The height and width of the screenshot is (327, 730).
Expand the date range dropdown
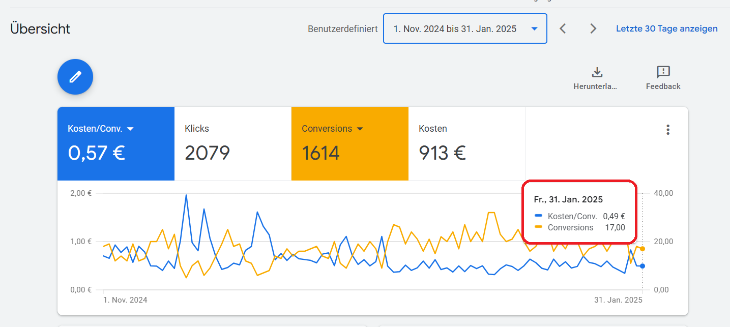[465, 28]
